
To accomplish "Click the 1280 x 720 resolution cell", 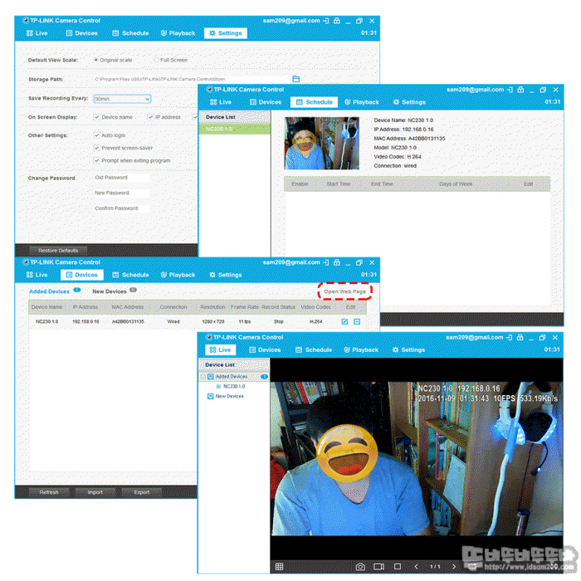I will [213, 322].
